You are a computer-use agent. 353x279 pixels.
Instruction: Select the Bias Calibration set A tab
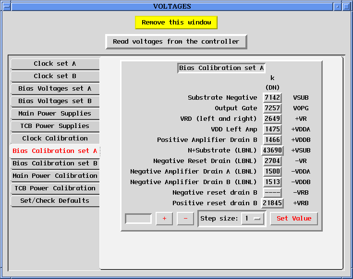coord(55,151)
